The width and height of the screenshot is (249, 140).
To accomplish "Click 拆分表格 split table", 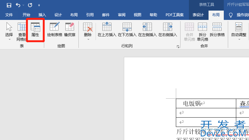I will (217, 30).
